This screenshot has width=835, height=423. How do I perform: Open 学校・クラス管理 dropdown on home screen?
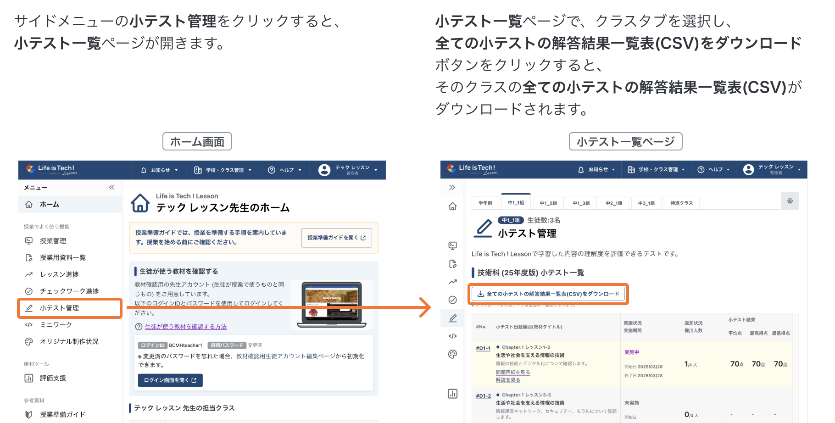(223, 170)
